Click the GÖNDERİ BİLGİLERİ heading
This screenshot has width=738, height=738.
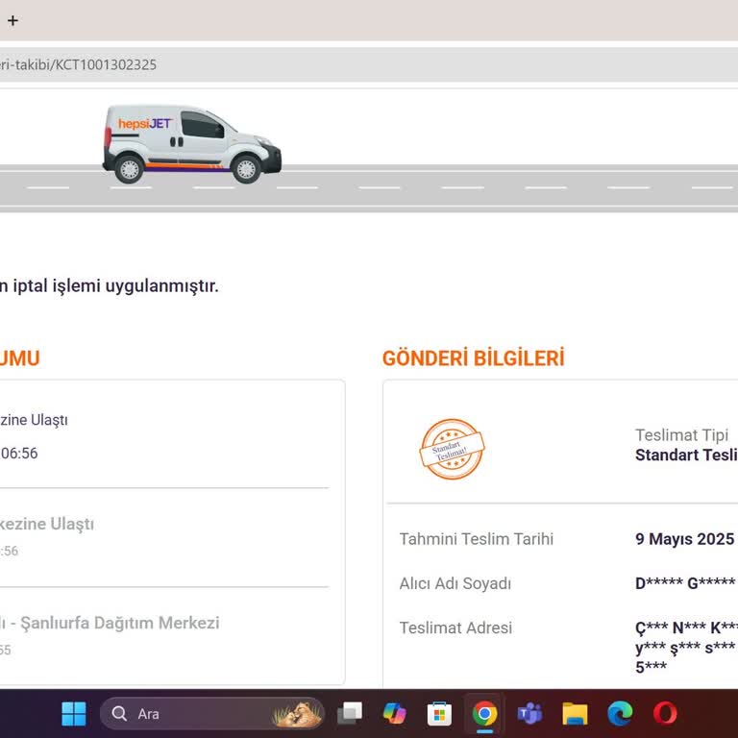(473, 358)
